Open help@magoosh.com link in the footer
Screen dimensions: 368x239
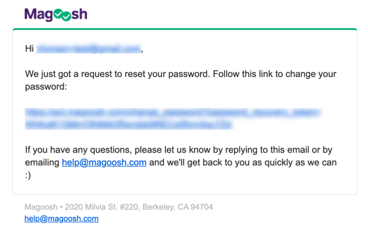point(61,219)
